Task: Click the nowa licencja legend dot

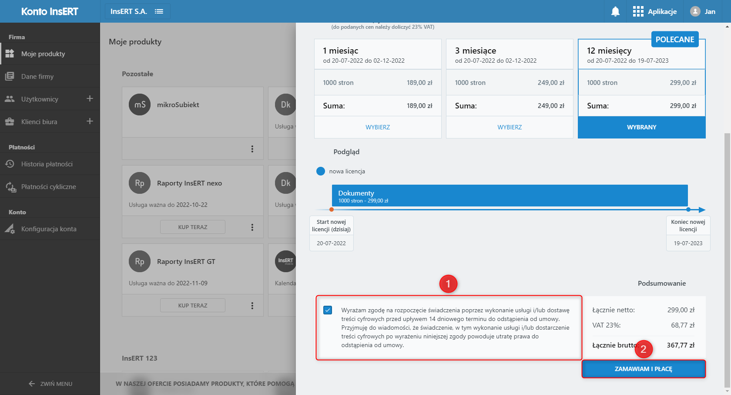Action: (x=321, y=171)
